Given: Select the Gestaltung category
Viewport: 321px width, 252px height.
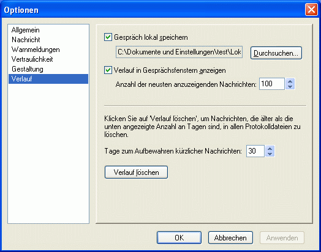Looking at the screenshot, I should click(x=48, y=69).
